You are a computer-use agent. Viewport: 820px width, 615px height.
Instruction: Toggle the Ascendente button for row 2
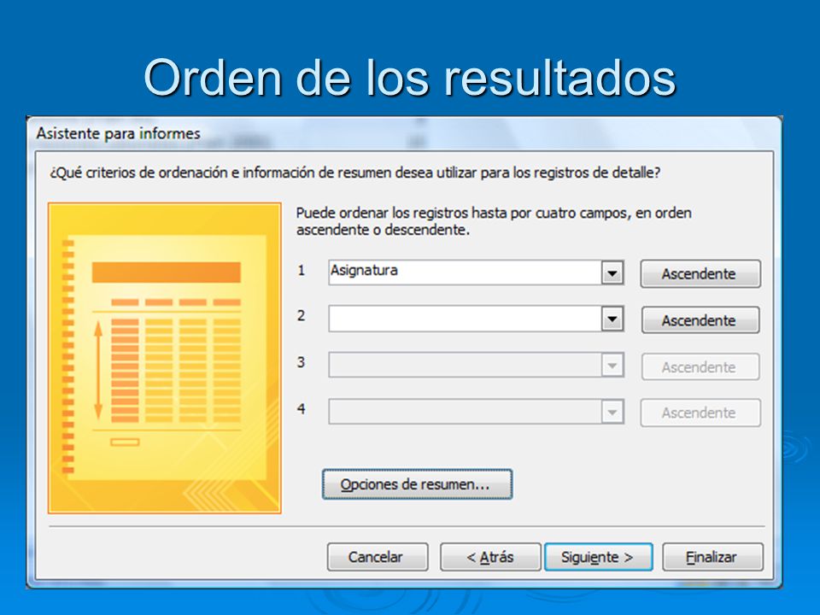pyautogui.click(x=700, y=320)
